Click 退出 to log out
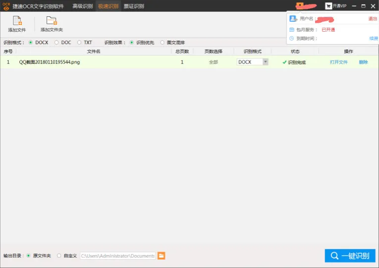The image size is (379, 268). (x=373, y=19)
